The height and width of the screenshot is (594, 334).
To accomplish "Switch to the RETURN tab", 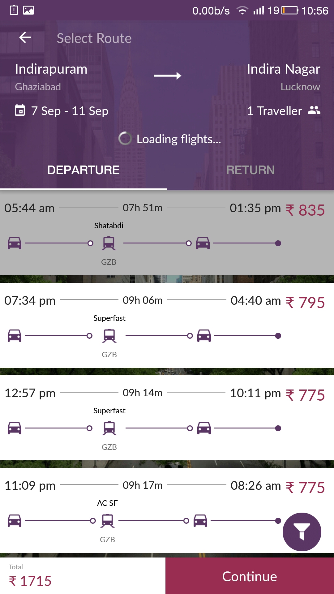I will click(250, 170).
